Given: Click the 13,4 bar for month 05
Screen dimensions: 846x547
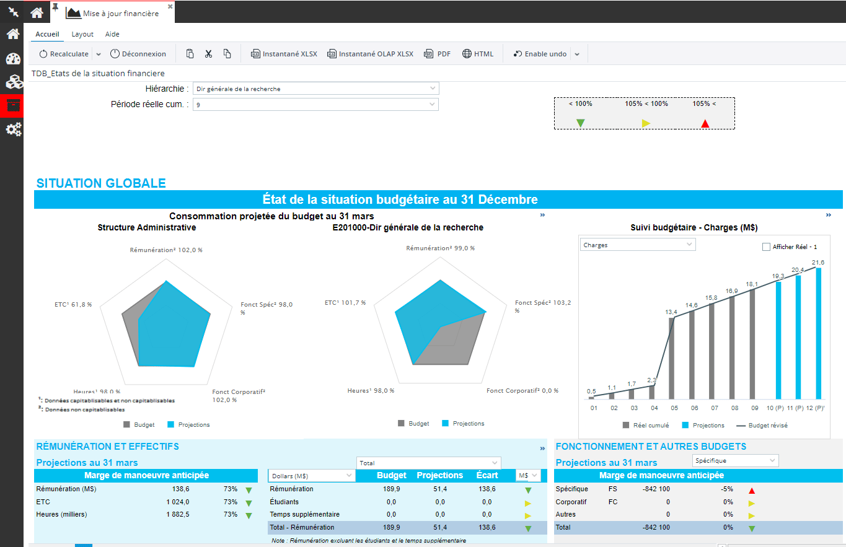Looking at the screenshot, I should (672, 358).
